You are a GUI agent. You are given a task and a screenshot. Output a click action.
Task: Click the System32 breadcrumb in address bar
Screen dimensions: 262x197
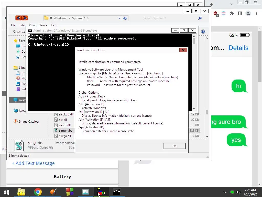pyautogui.click(x=78, y=18)
